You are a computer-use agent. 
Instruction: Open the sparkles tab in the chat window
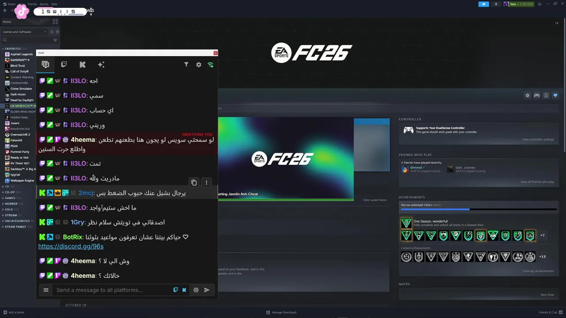tap(101, 64)
